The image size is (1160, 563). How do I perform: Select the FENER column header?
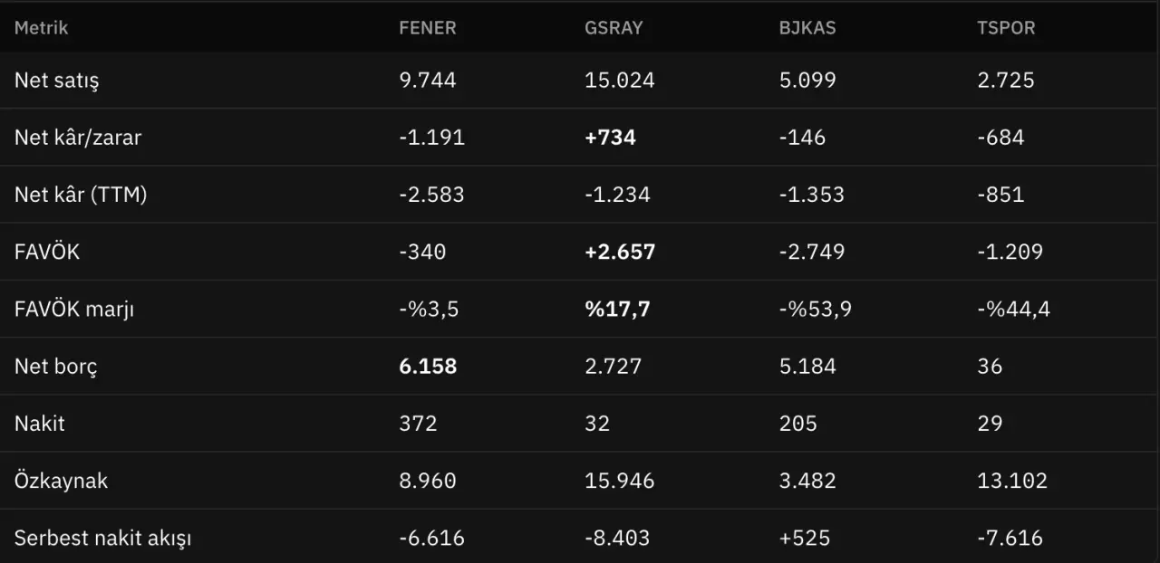pos(428,27)
